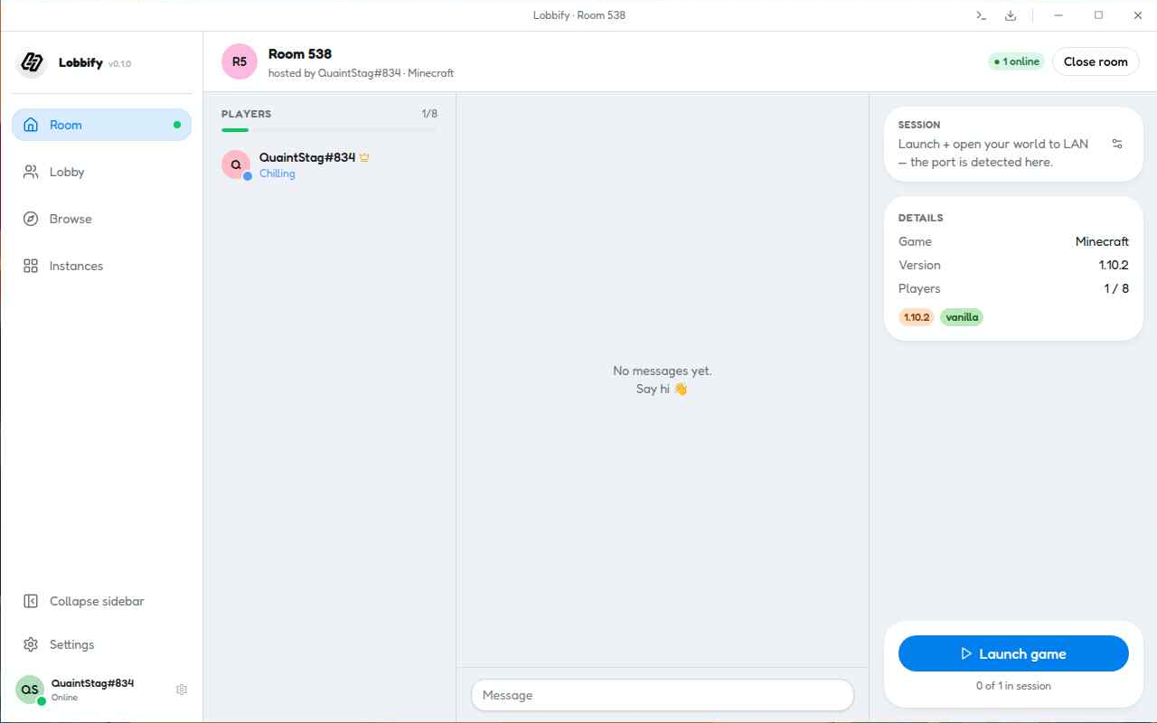This screenshot has width=1157, height=723.
Task: Click the 1 / 8 players value
Action: point(1116,288)
